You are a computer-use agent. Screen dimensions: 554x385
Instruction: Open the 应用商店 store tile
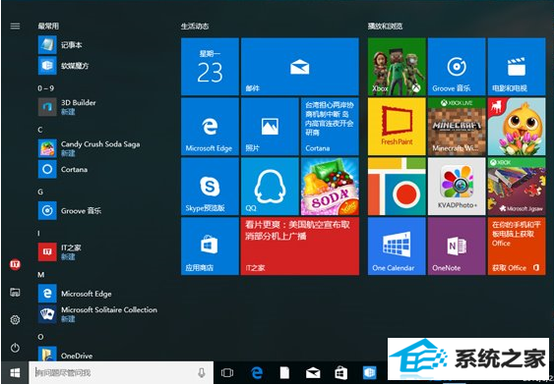coord(210,247)
